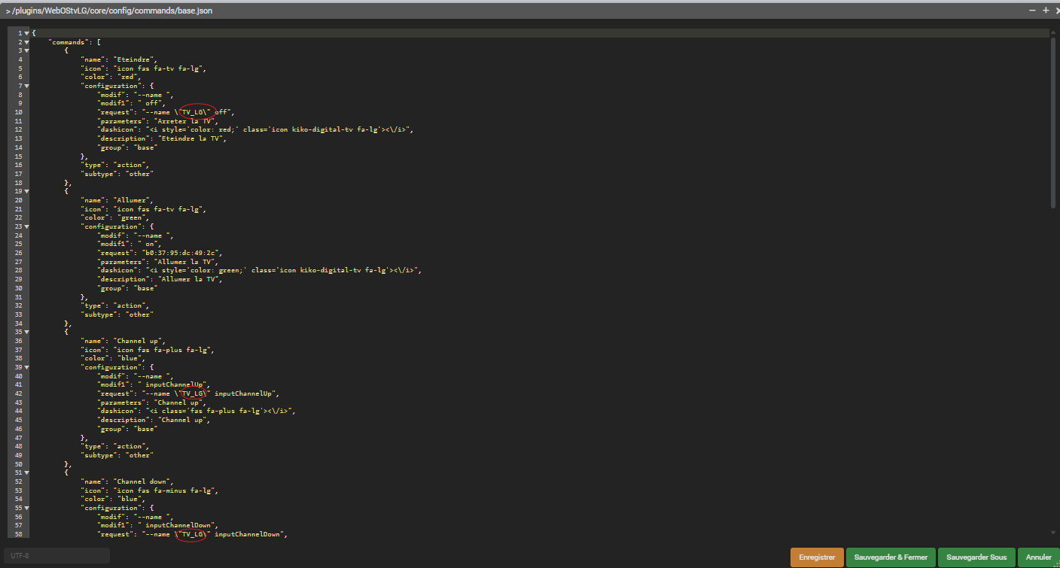Click the "modif1": " inputChannelUp" line
The image size is (1060, 568).
[x=153, y=384]
